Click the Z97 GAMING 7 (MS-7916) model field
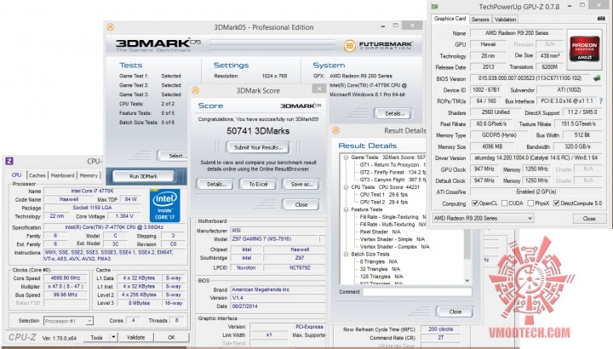Screen dimensions: 613x349 [274, 239]
